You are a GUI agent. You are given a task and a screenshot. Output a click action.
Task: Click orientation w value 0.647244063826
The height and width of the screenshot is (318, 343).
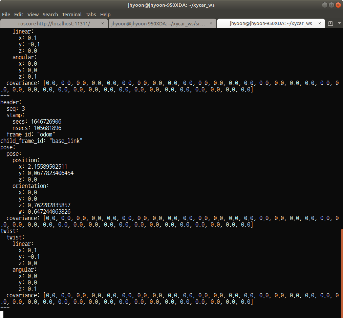(49, 212)
